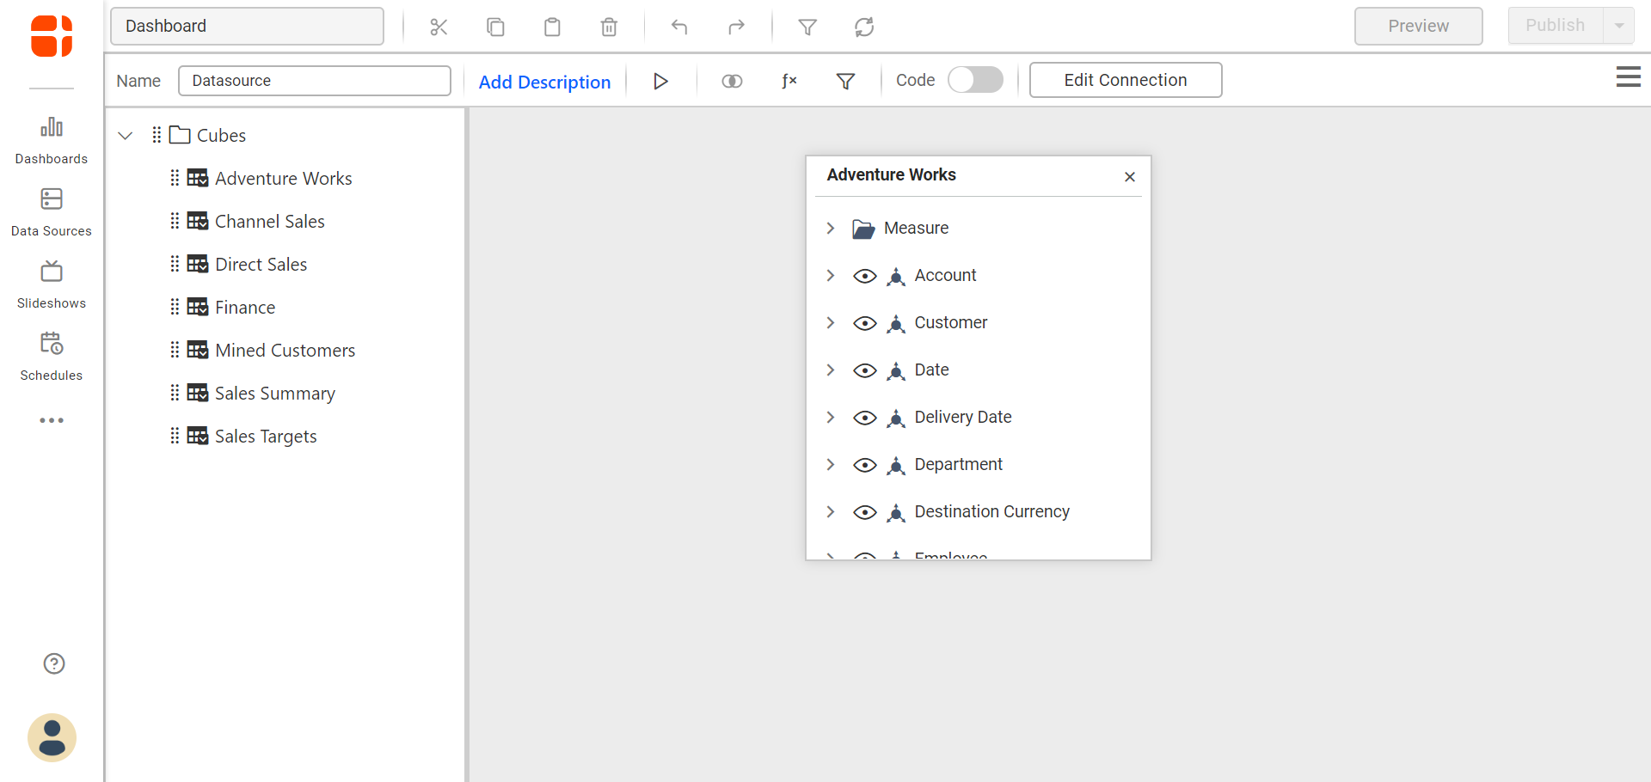Toggle visibility of Department dimension
The image size is (1651, 782).
tap(864, 465)
